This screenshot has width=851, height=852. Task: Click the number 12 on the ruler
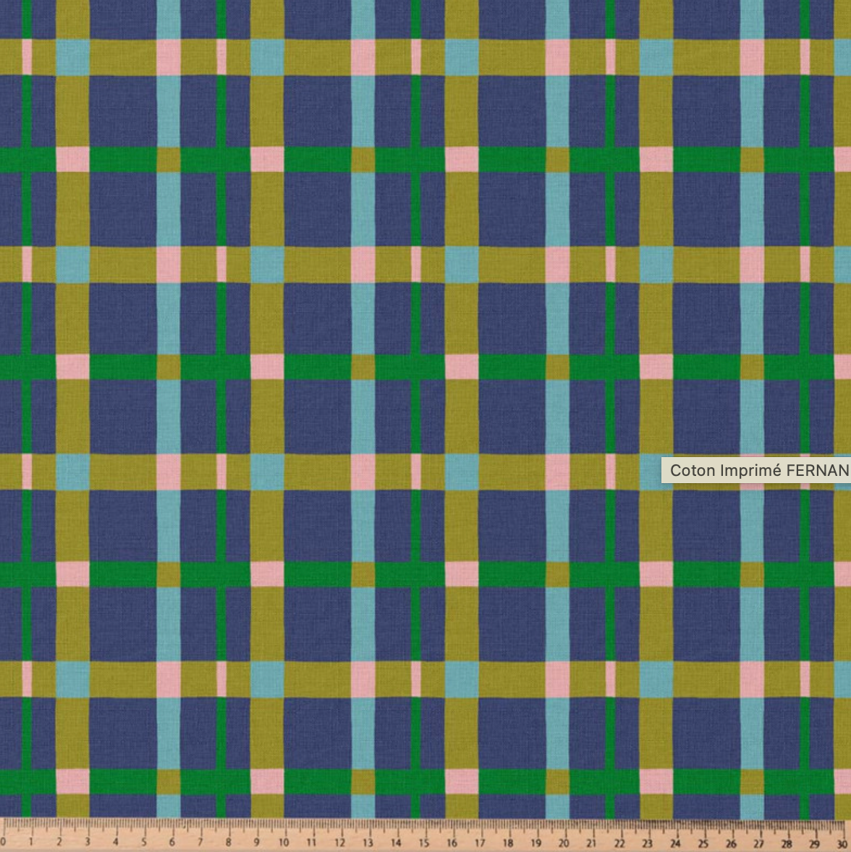coord(339,843)
